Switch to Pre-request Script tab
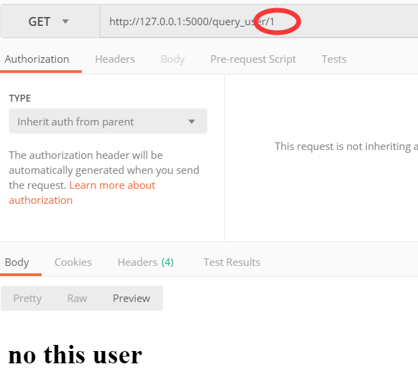 253,59
